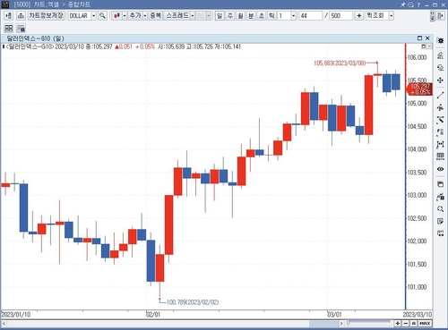The width and height of the screenshot is (448, 330).
Task: Click the chat bubble icon in title bar
Action: click(411, 4)
